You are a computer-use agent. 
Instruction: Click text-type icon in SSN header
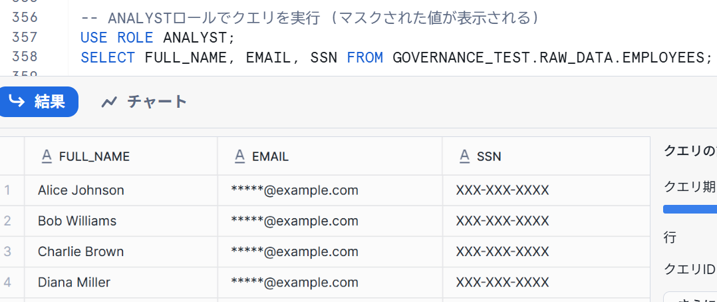pyautogui.click(x=464, y=156)
